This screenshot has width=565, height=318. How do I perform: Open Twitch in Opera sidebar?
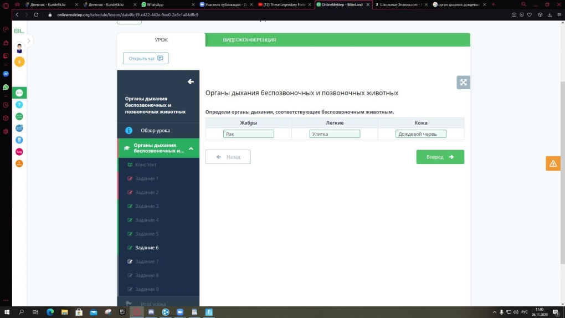[x=6, y=55]
